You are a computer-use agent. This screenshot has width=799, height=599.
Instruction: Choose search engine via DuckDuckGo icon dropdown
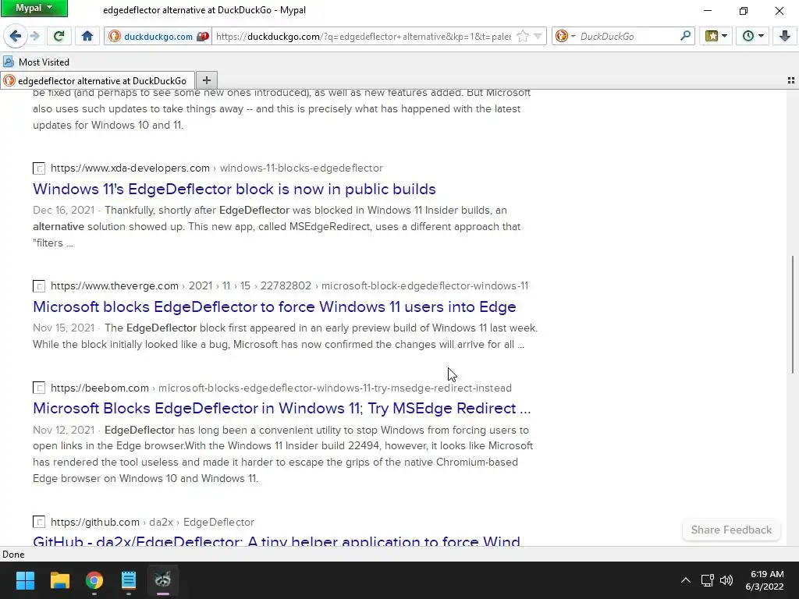tap(565, 36)
